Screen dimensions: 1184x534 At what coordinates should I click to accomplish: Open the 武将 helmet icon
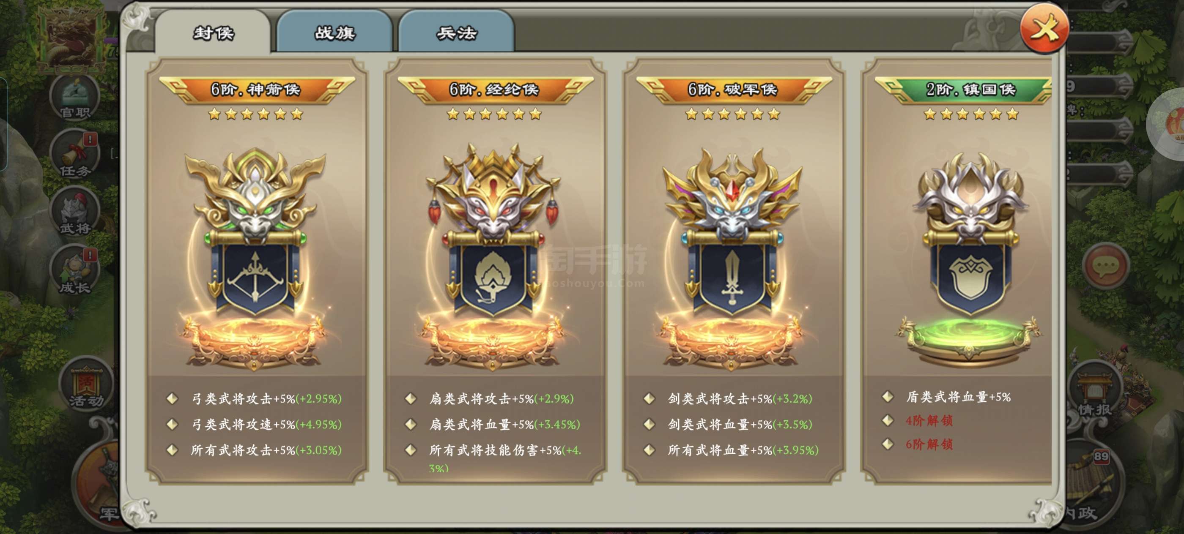click(74, 213)
